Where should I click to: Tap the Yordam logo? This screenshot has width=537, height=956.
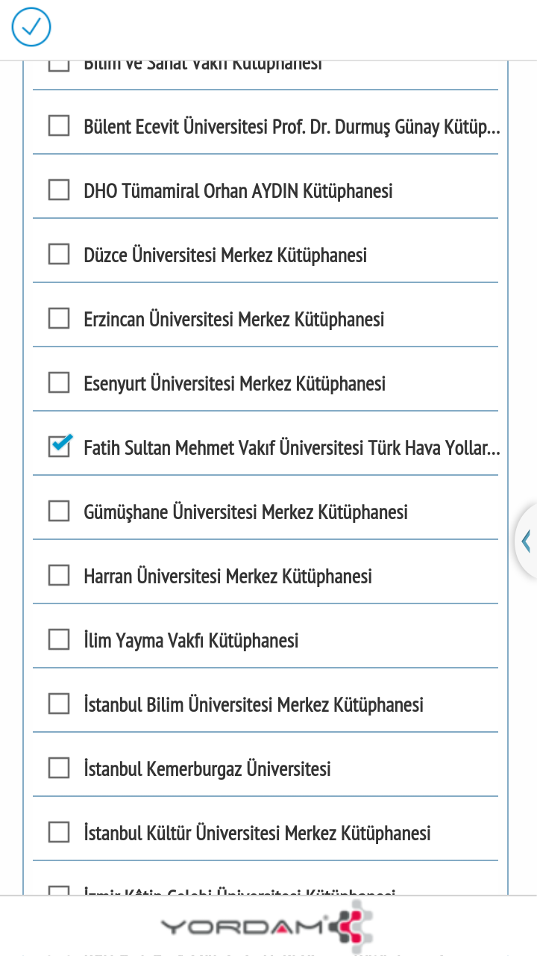[x=267, y=926]
